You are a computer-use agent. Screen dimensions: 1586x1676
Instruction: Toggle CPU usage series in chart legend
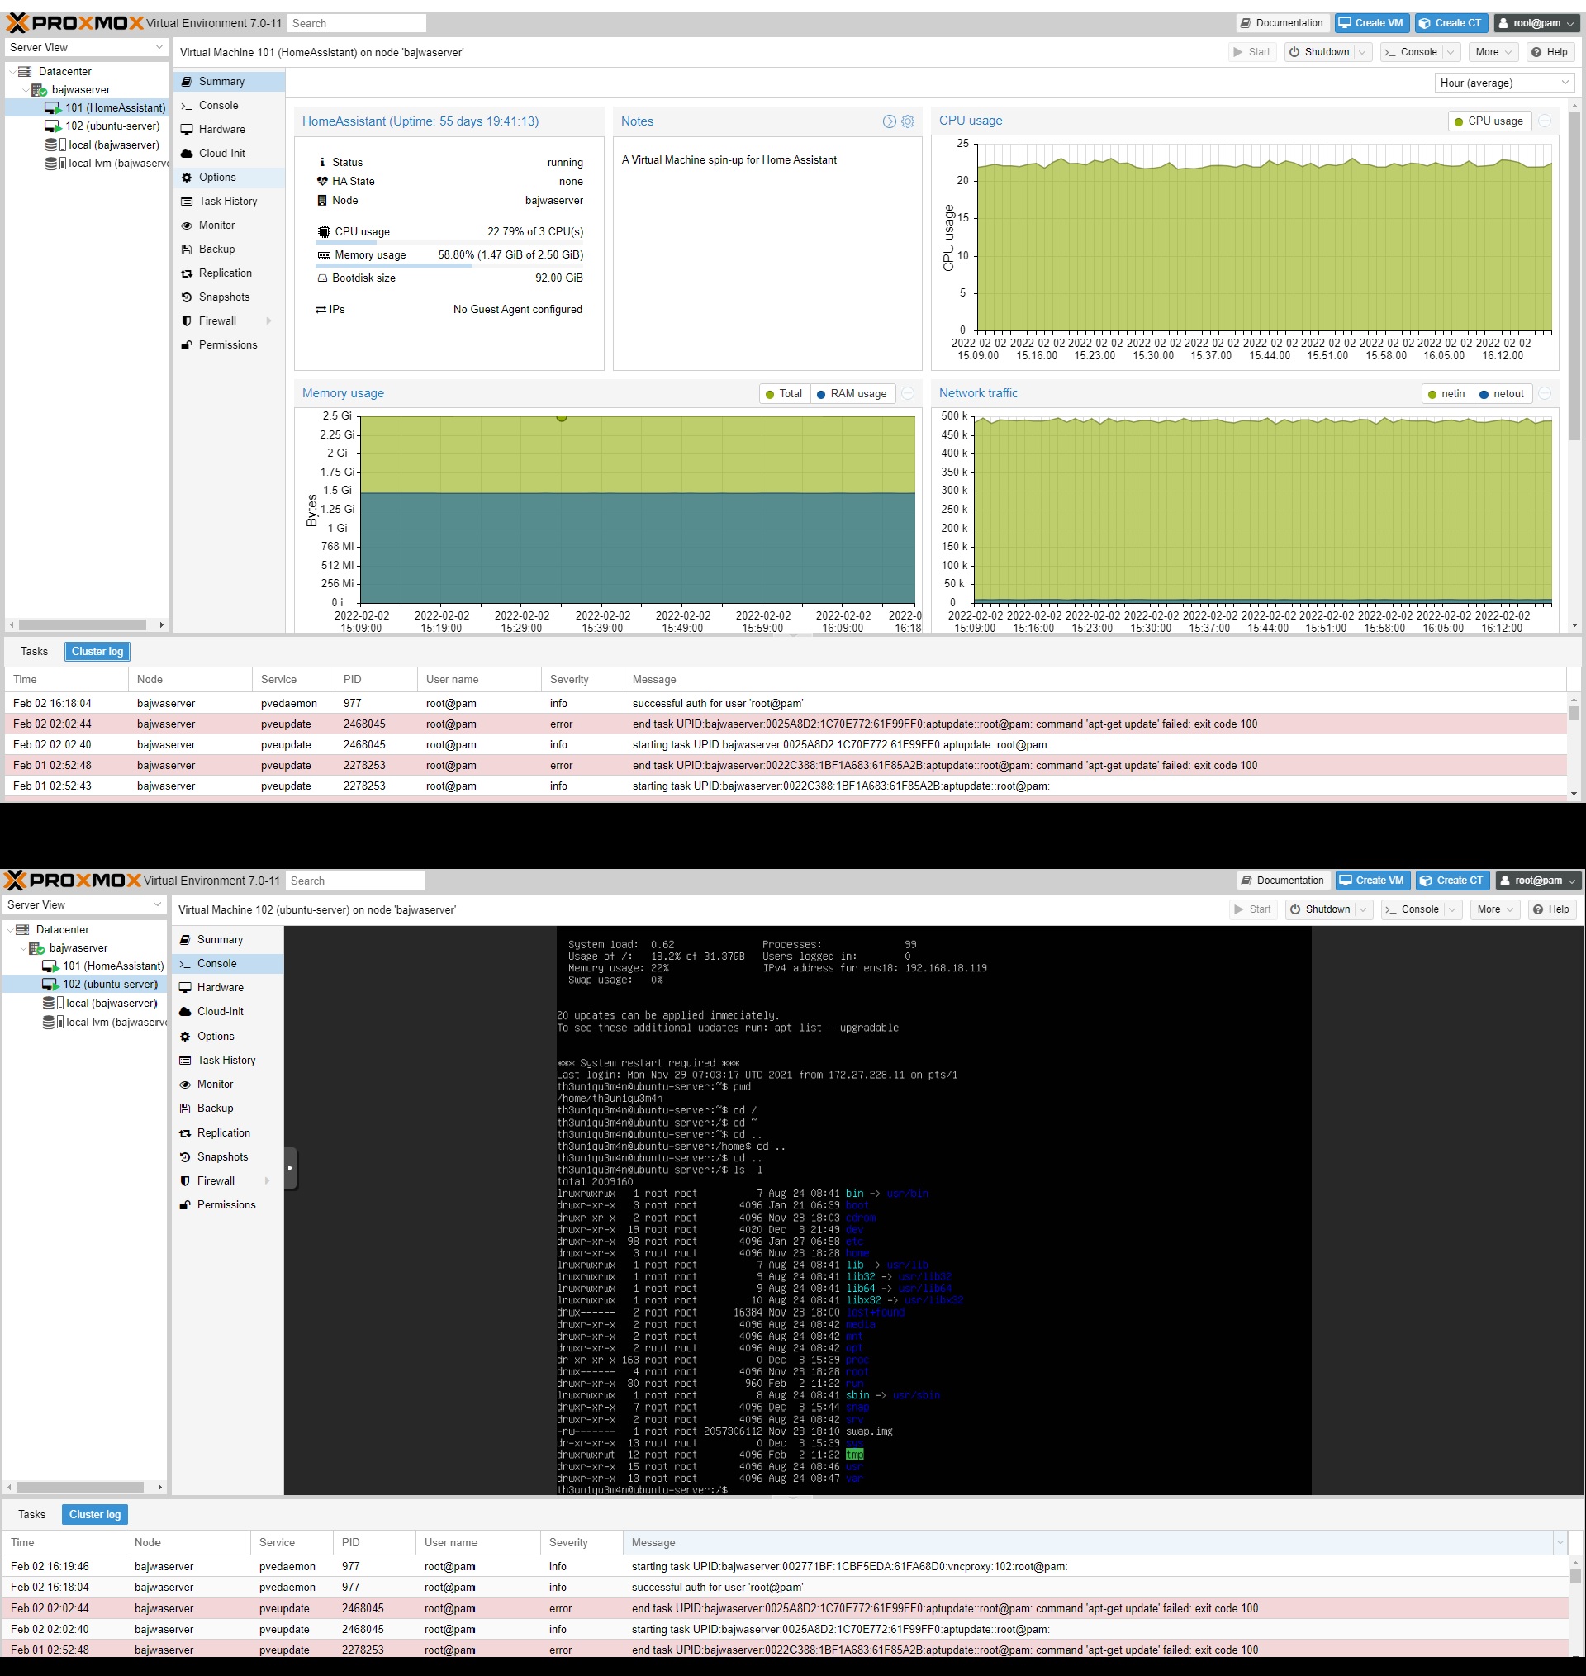[x=1489, y=121]
